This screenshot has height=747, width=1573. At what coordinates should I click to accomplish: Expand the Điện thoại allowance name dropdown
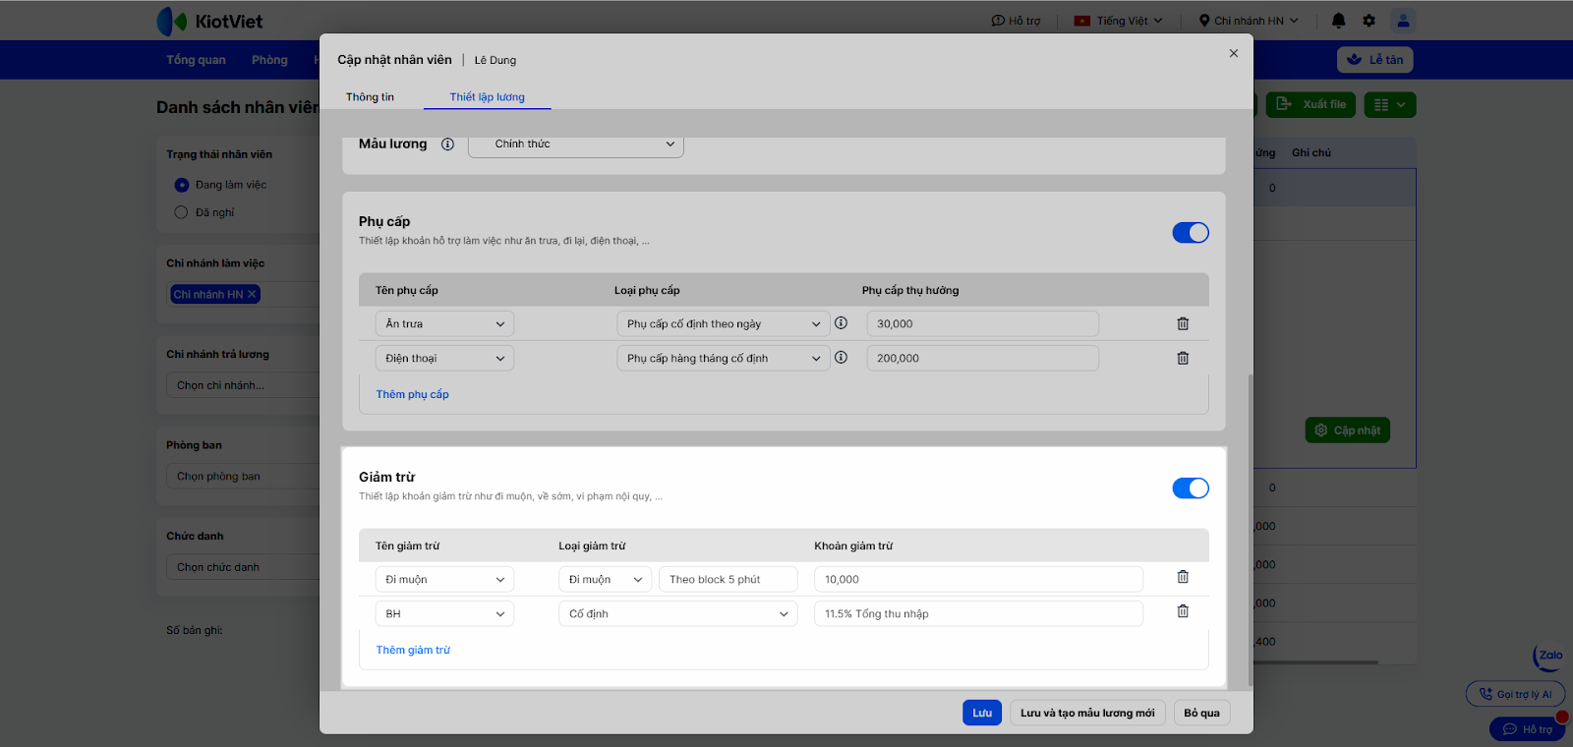[x=444, y=359]
